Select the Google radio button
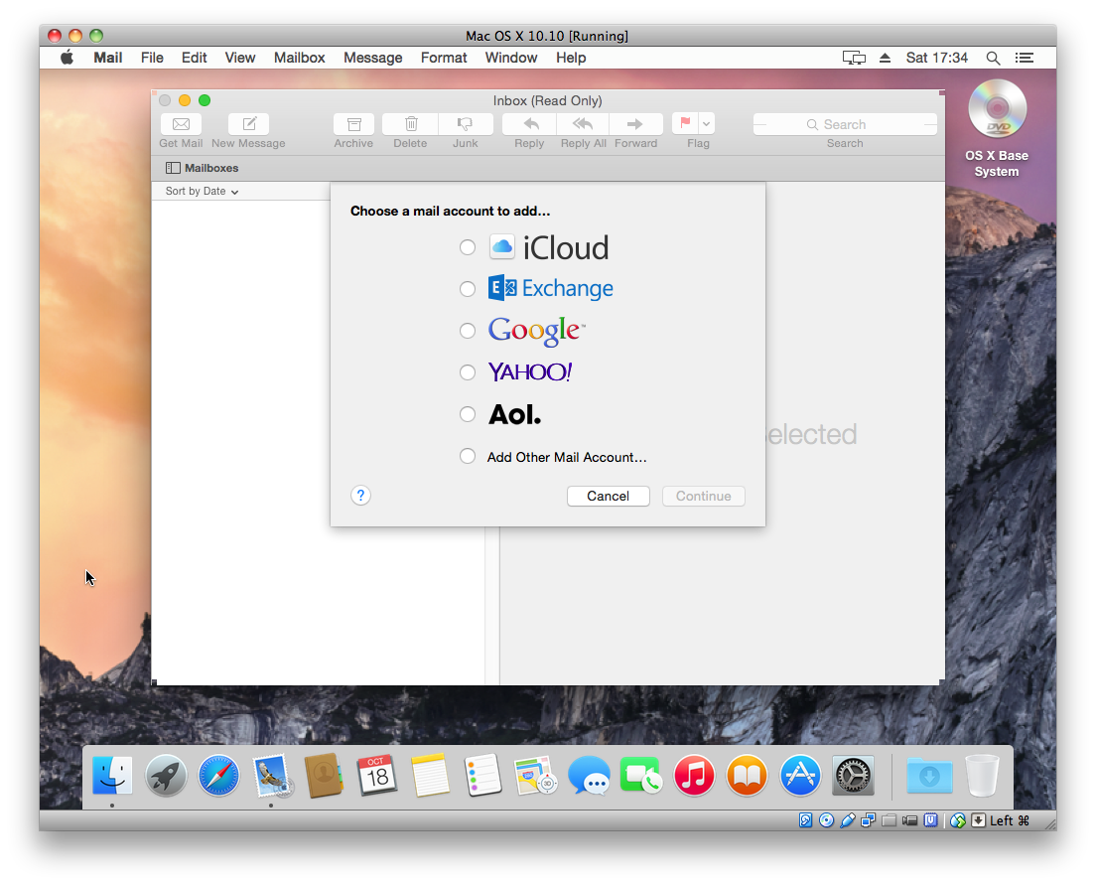This screenshot has width=1096, height=885. 468,330
